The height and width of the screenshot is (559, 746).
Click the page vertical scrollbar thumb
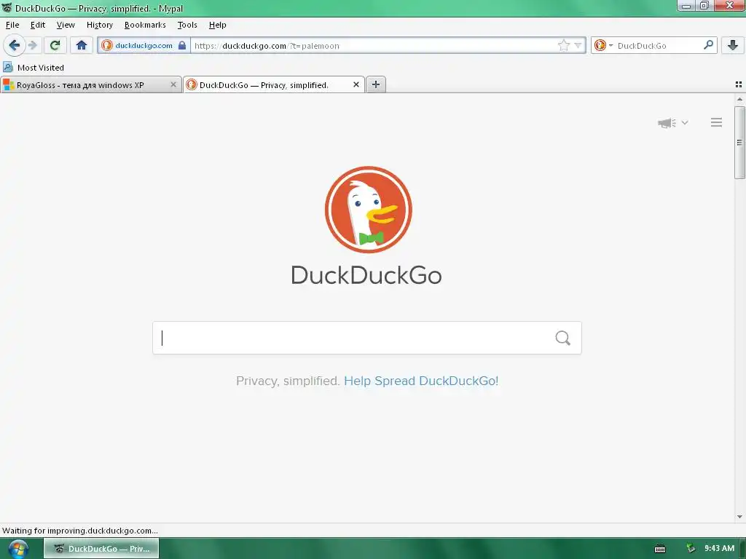pos(739,143)
